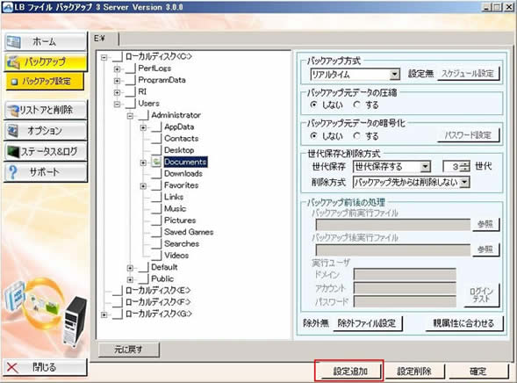Click the Documents folder backup icon
517x383 pixels.
pos(156,162)
